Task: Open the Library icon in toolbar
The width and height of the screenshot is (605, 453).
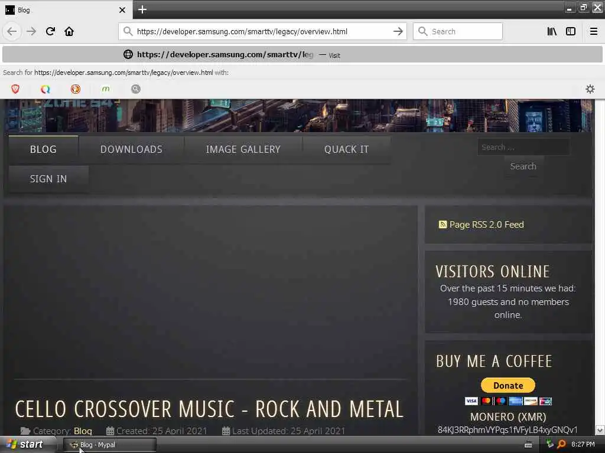Action: 552,31
